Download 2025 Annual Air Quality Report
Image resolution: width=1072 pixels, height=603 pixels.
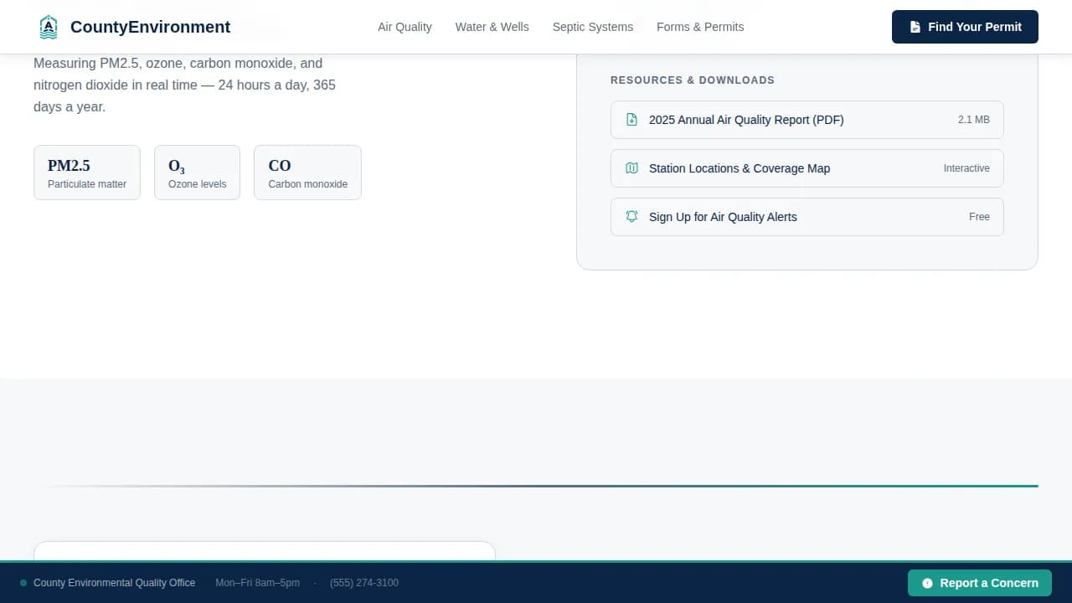coord(807,120)
